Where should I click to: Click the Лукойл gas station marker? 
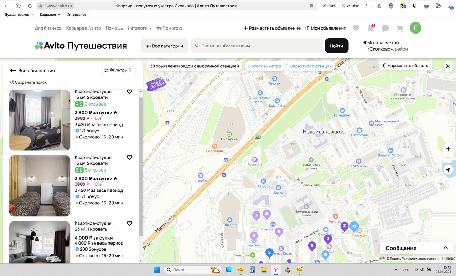coord(201,175)
